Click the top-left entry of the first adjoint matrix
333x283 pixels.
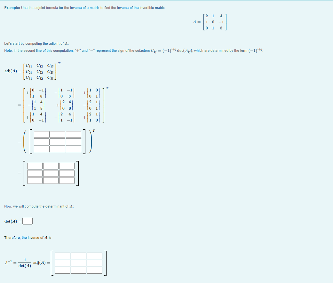[42, 134]
